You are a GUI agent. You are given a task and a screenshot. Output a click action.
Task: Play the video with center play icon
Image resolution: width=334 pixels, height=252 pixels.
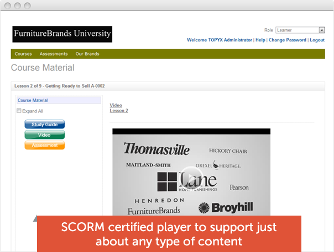[x=191, y=177]
